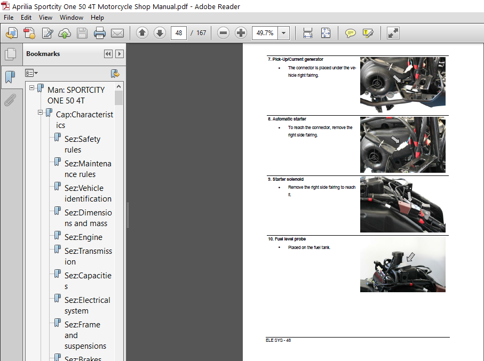Click the '7. Pick-Up/Current generator' heading
The width and height of the screenshot is (484, 361).
point(296,59)
